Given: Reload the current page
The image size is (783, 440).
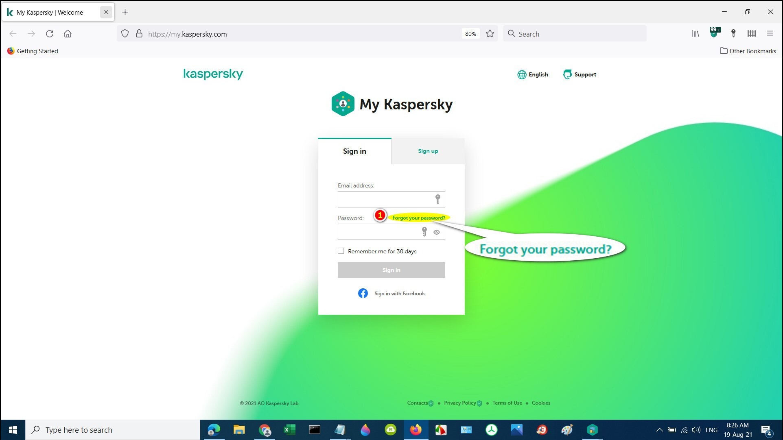Looking at the screenshot, I should 50,34.
